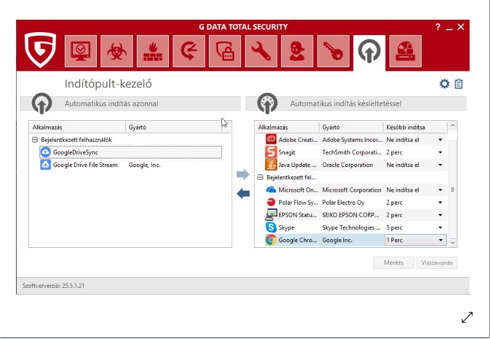Click the Visszavonás button
This screenshot has width=490, height=339.
pyautogui.click(x=437, y=263)
